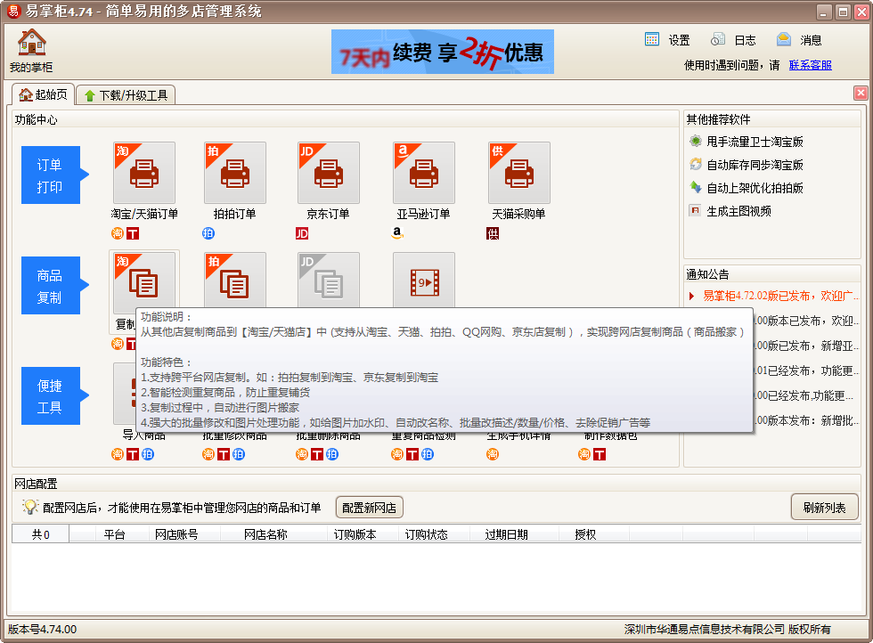
Task: Open 自动上架优化拍拍版 recommended software
Action: pos(755,188)
